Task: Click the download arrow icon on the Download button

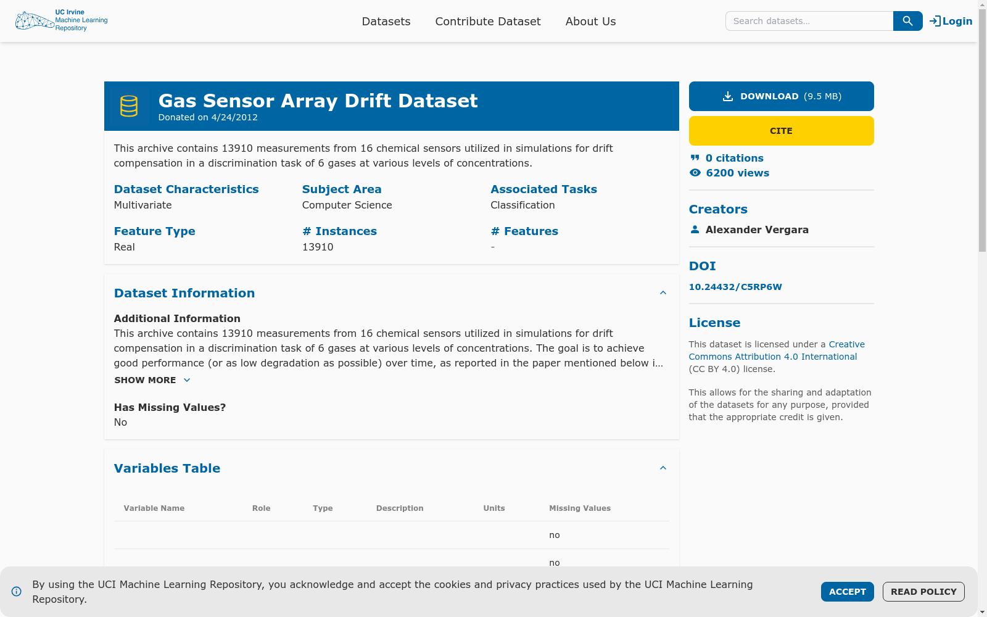Action: [727, 96]
